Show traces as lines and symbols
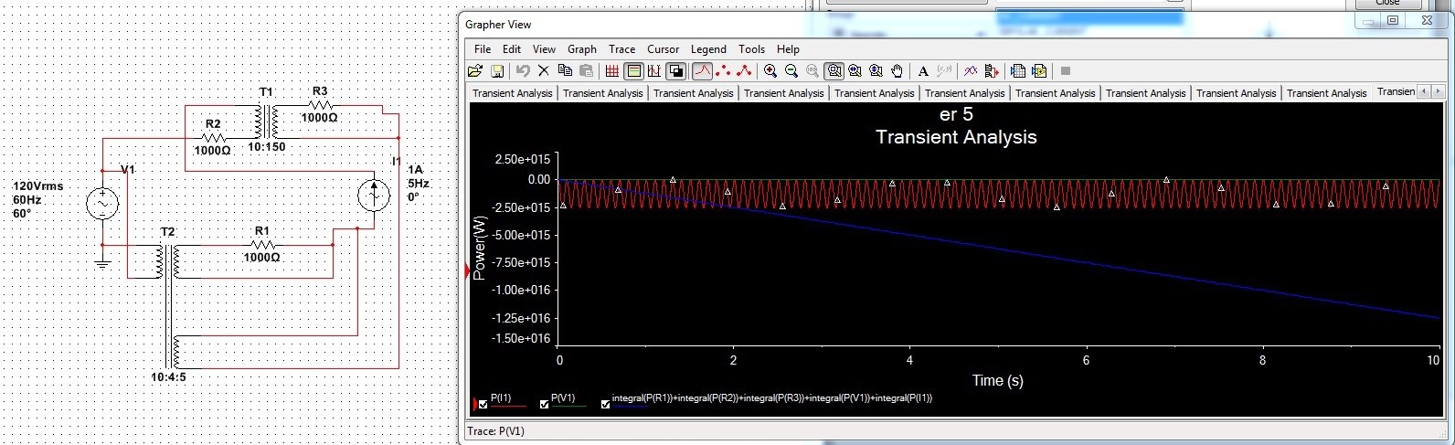 click(744, 71)
